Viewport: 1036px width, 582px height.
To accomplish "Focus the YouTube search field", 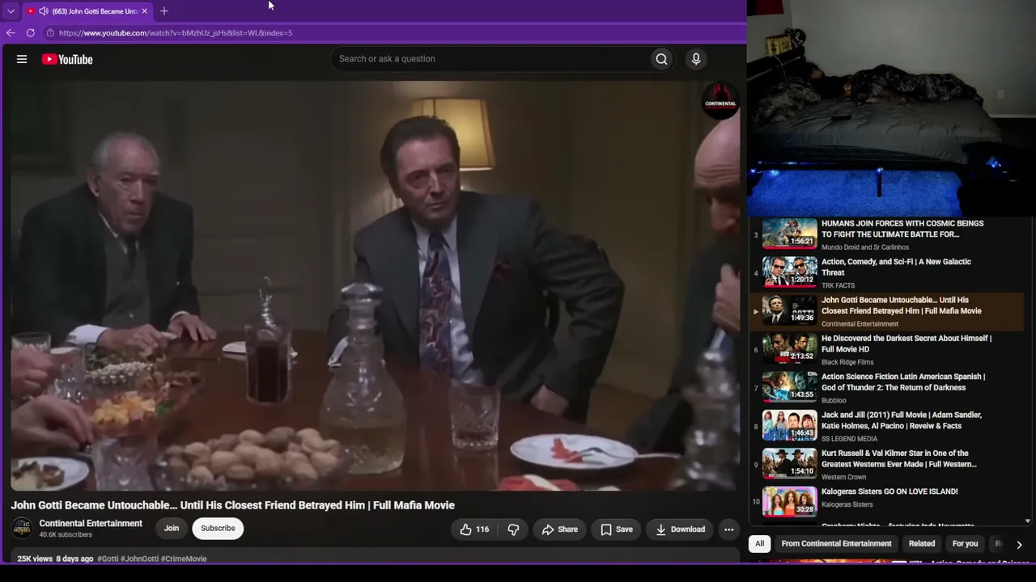I will (490, 59).
